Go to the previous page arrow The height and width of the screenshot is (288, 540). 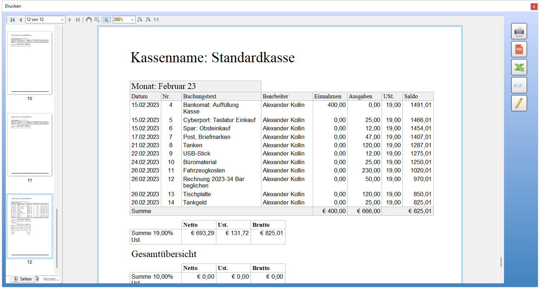21,20
